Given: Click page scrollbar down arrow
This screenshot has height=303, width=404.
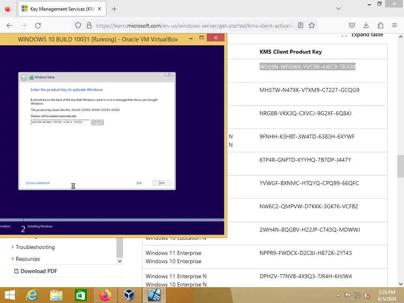Looking at the screenshot, I should pyautogui.click(x=401, y=284).
